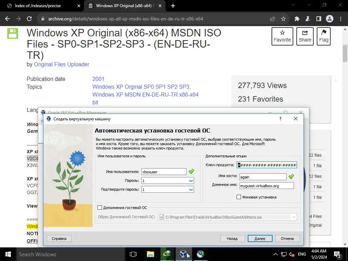Enable Дополнения гостевой ОС checkbox
The image size is (348, 261).
click(x=100, y=208)
